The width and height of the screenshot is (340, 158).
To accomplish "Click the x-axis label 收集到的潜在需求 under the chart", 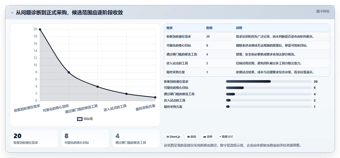I will (x=27, y=108).
